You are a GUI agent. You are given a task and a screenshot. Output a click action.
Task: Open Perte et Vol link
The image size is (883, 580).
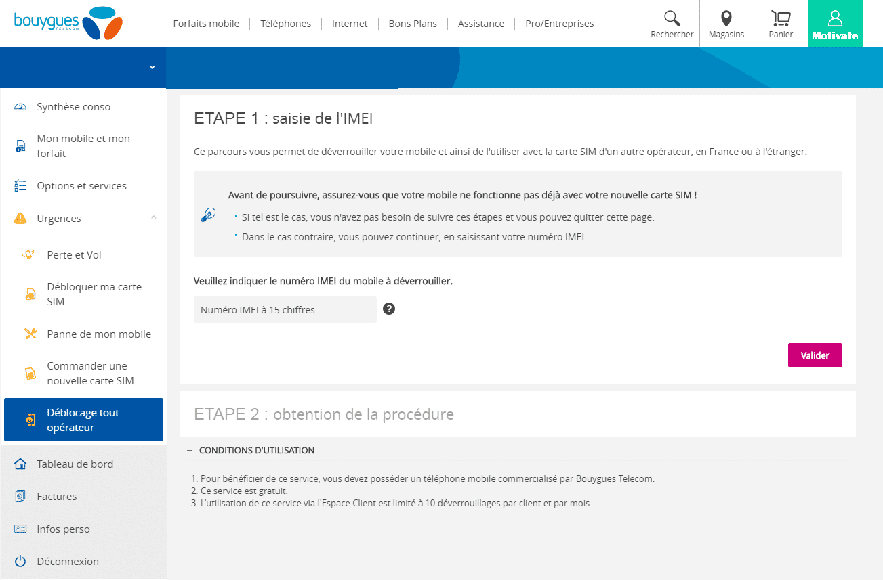click(x=75, y=255)
